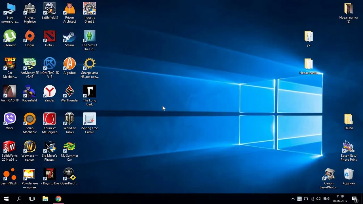Select The Sims 3 desktop icon
This screenshot has width=363, height=204.
click(89, 41)
